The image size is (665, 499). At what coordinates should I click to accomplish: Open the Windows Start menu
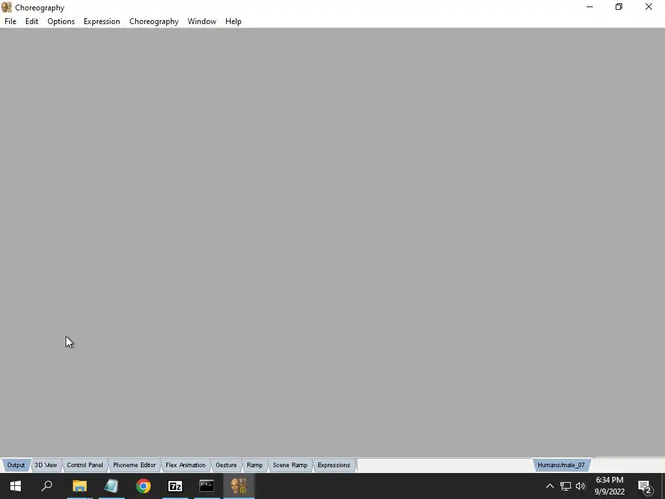pos(16,486)
